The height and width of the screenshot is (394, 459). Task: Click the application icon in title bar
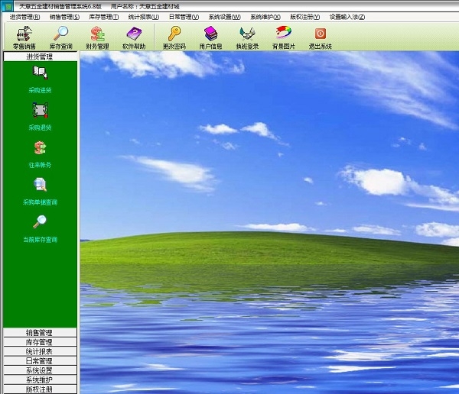pos(8,6)
